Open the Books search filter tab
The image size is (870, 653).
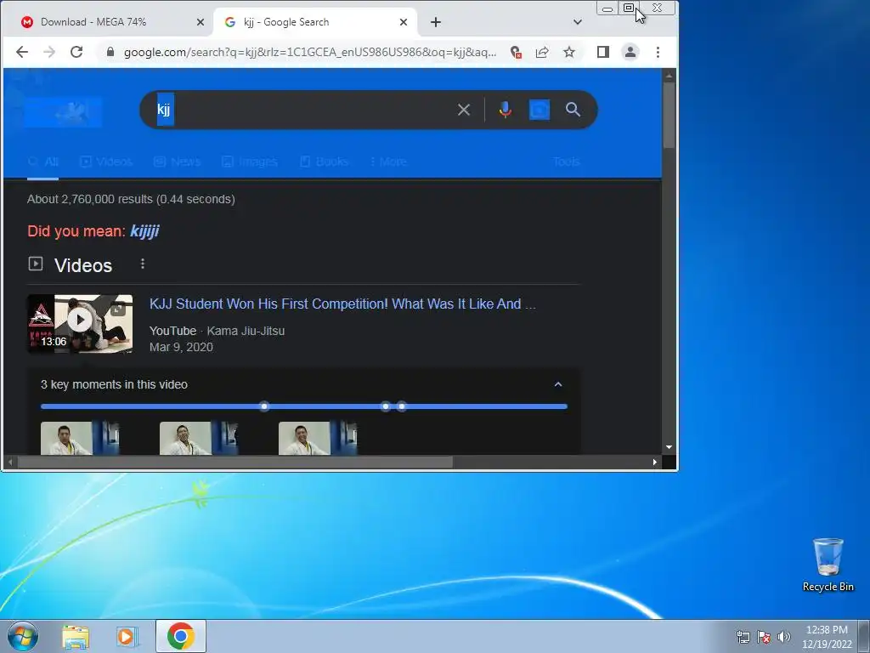(324, 162)
